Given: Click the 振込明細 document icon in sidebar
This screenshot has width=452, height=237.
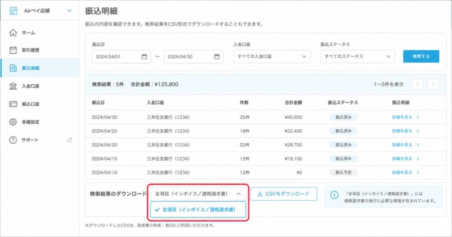Looking at the screenshot, I should tap(13, 68).
